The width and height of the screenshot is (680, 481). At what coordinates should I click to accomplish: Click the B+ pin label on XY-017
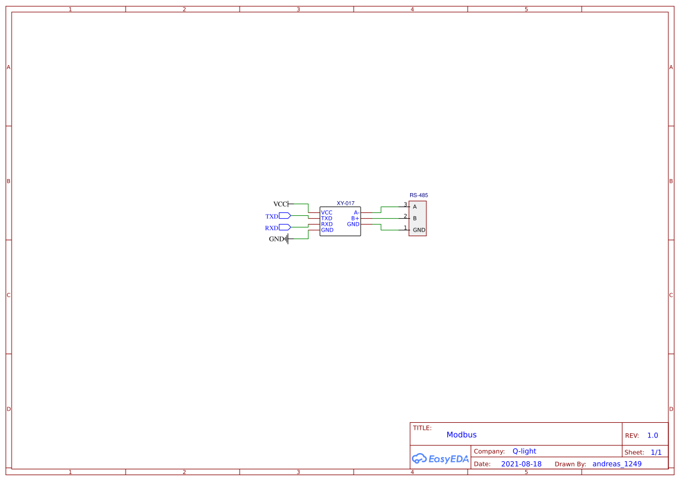tap(354, 218)
